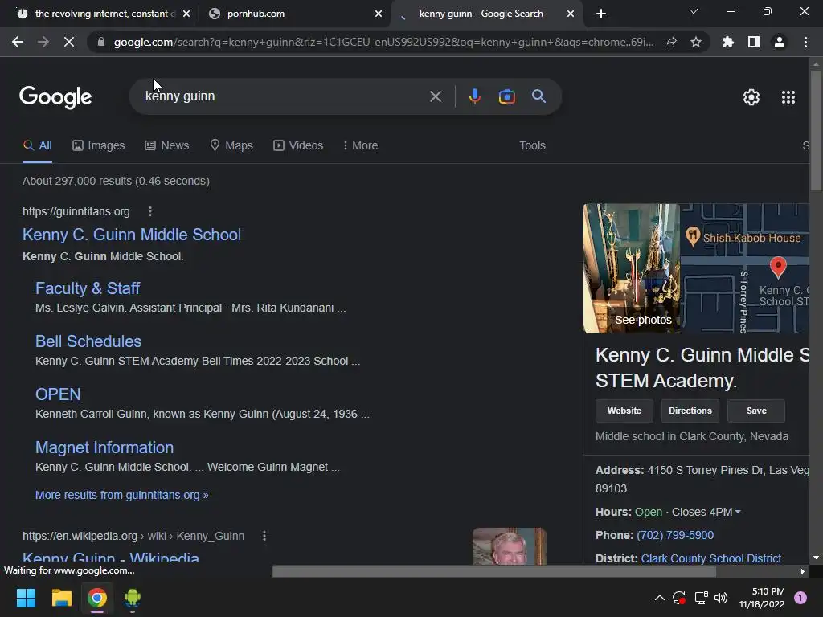
Task: Open Windows Start menu
Action: click(x=26, y=598)
